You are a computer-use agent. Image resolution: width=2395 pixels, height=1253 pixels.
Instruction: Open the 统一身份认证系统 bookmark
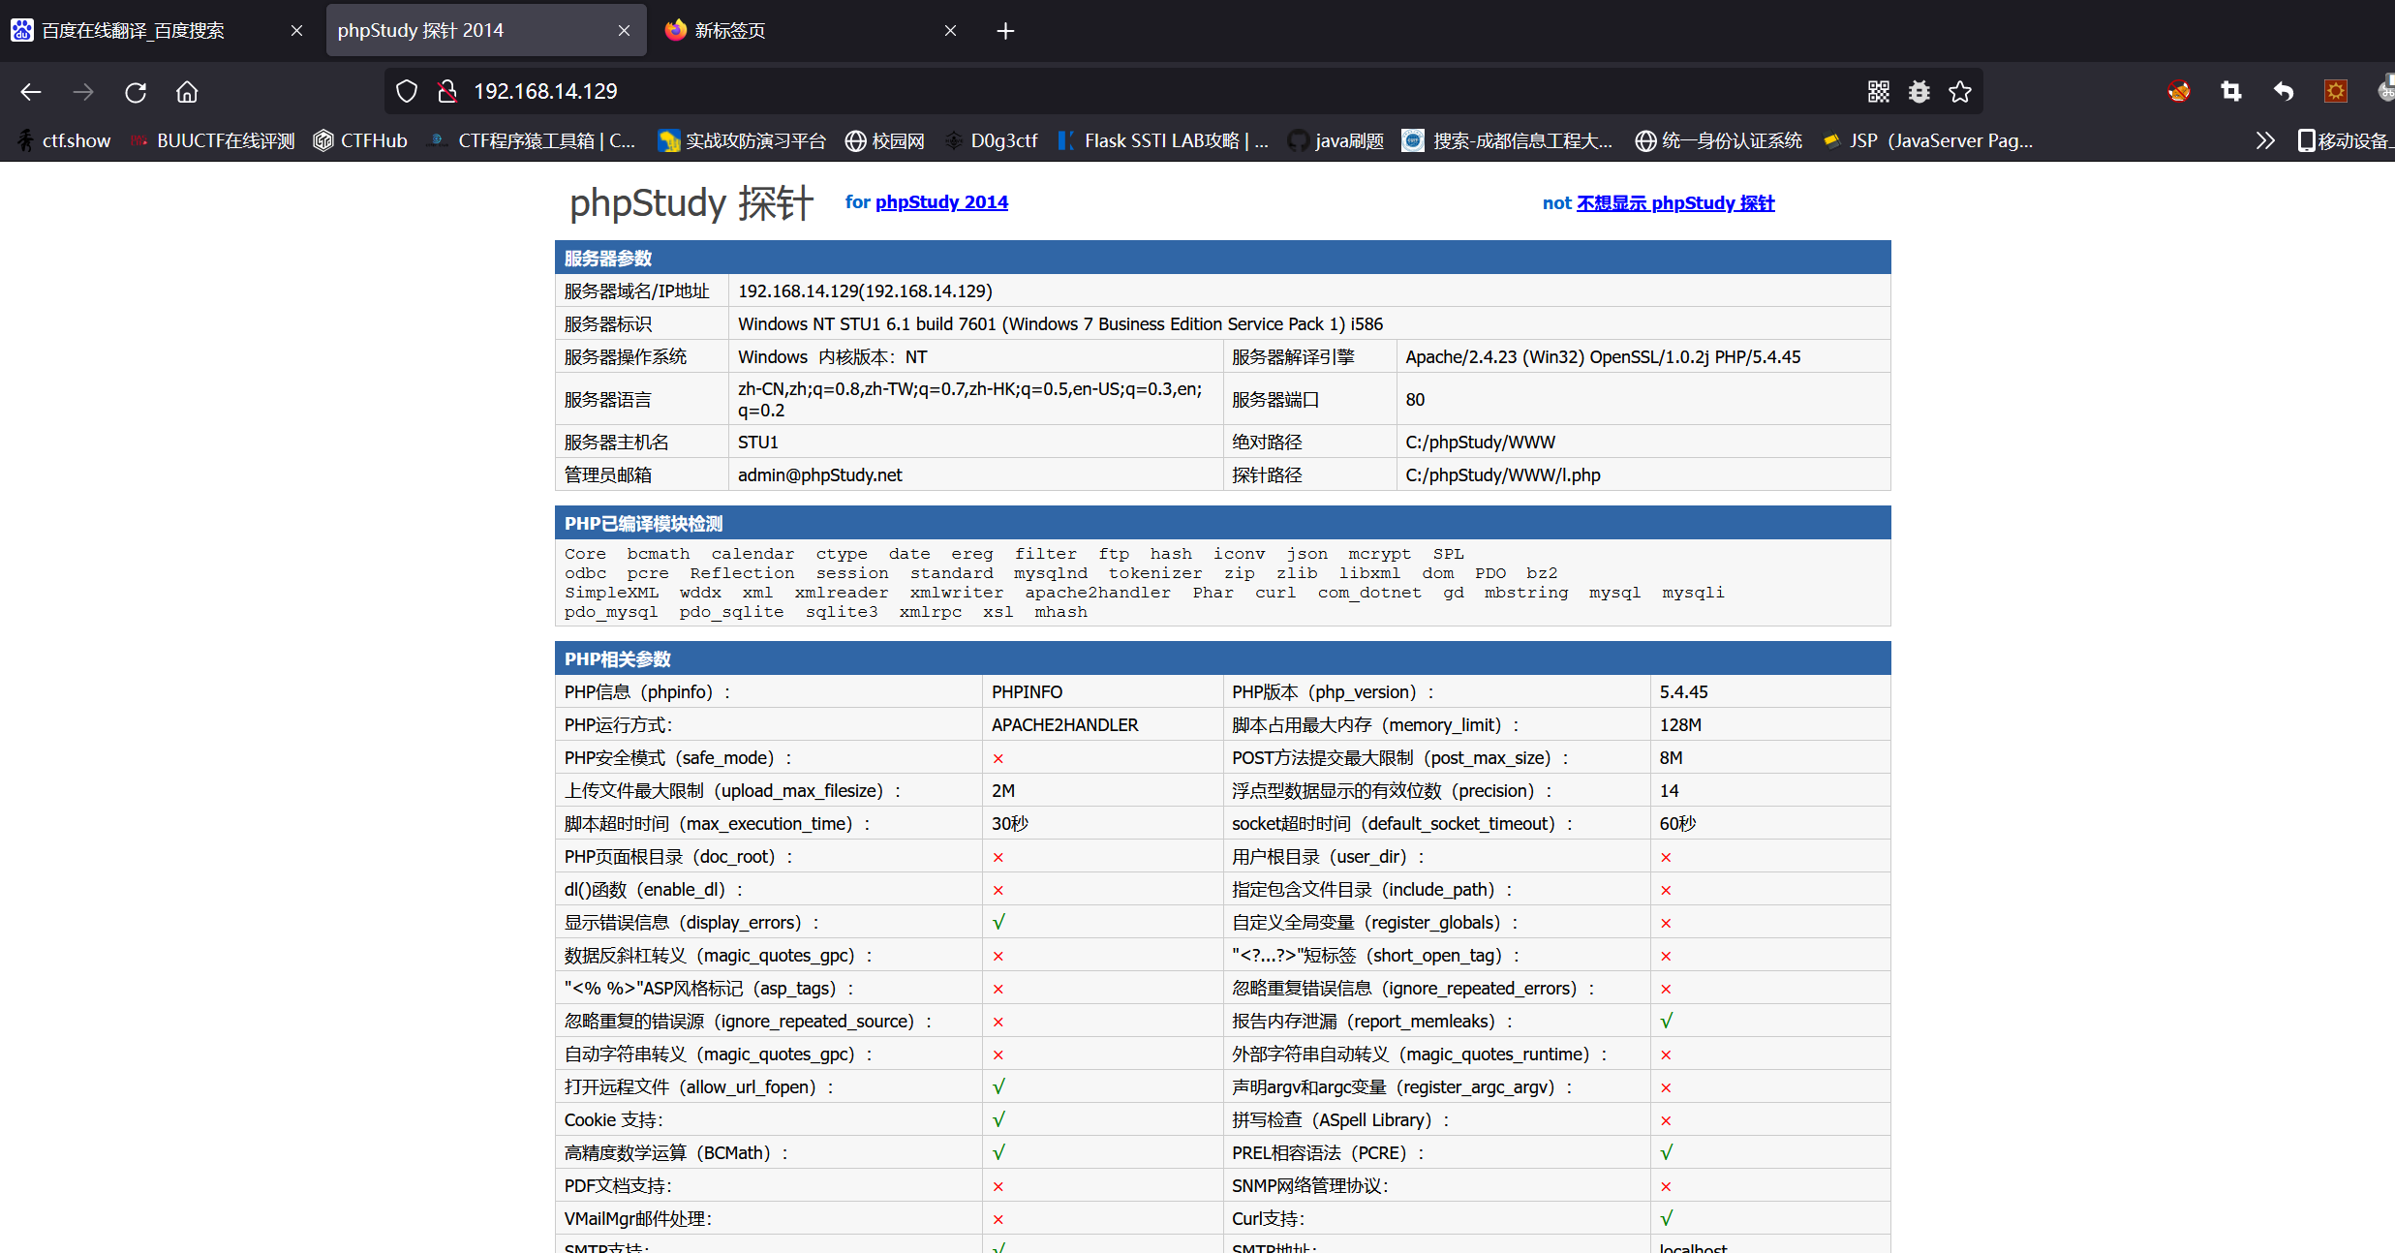1718,141
